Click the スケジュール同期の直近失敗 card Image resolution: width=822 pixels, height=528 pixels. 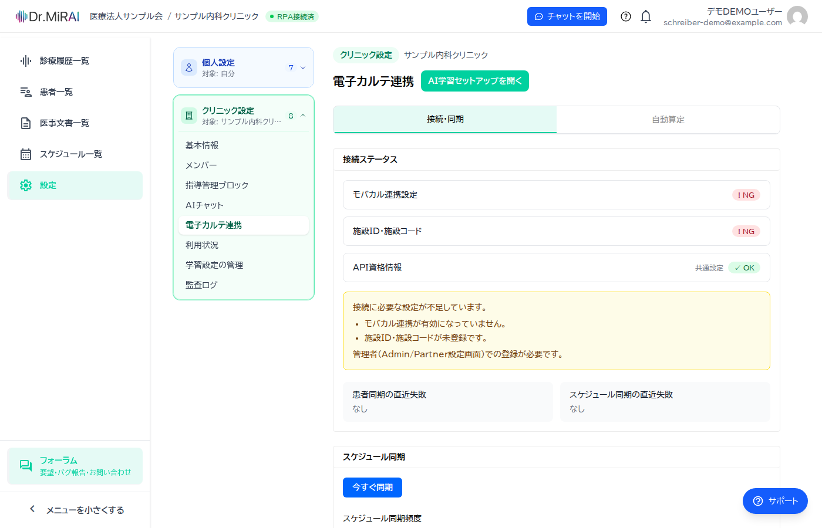point(665,402)
